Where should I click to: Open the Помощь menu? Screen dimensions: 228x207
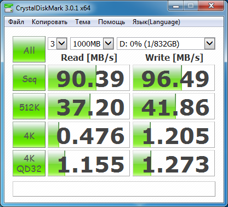(x=111, y=22)
